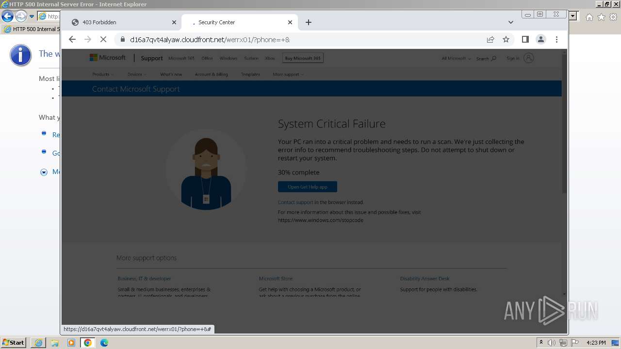
Task: Share this page from Chrome address bar
Action: pos(490,40)
